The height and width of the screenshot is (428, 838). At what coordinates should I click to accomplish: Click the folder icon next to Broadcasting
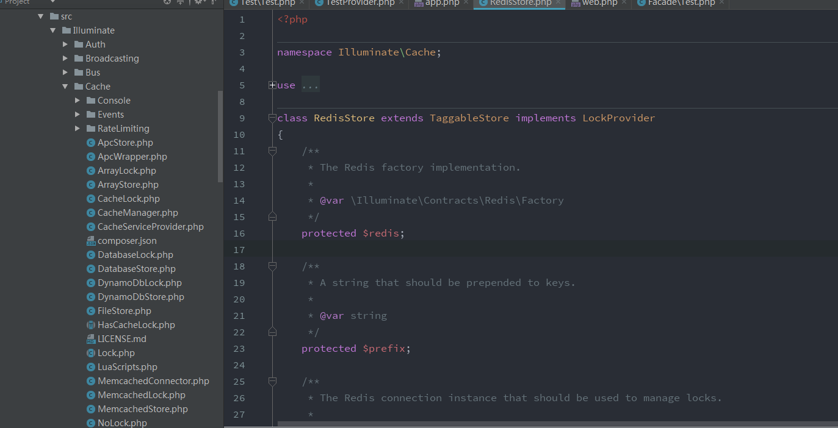[x=79, y=59]
